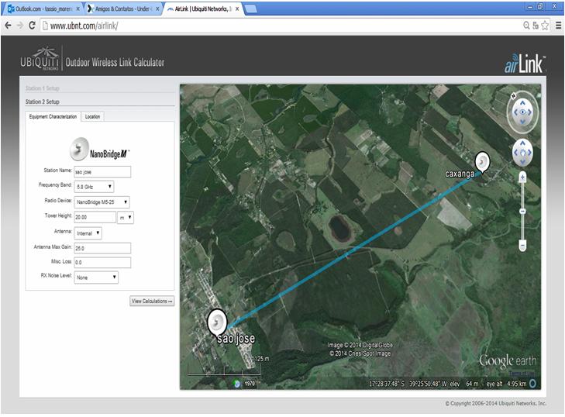The width and height of the screenshot is (565, 417).
Task: Click the look joystick right arrow
Action: [530, 112]
